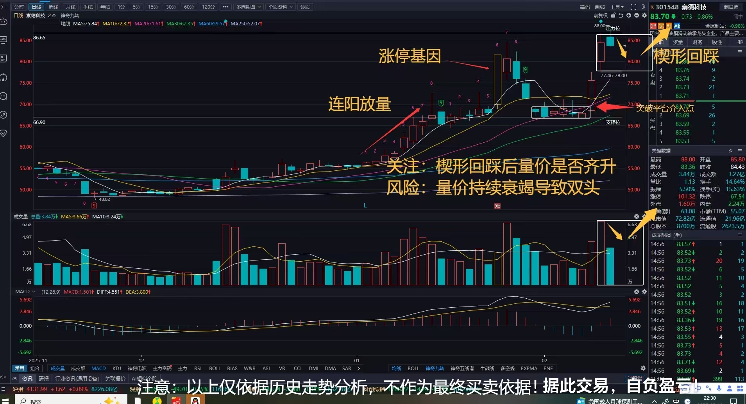The width and height of the screenshot is (746, 404).
Task: Open the 资金 tab in right panel
Action: 678,42
